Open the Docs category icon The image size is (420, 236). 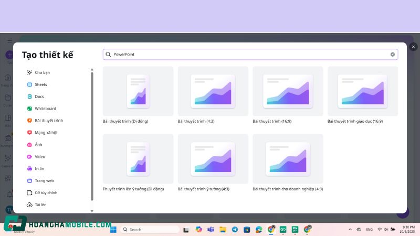[29, 96]
